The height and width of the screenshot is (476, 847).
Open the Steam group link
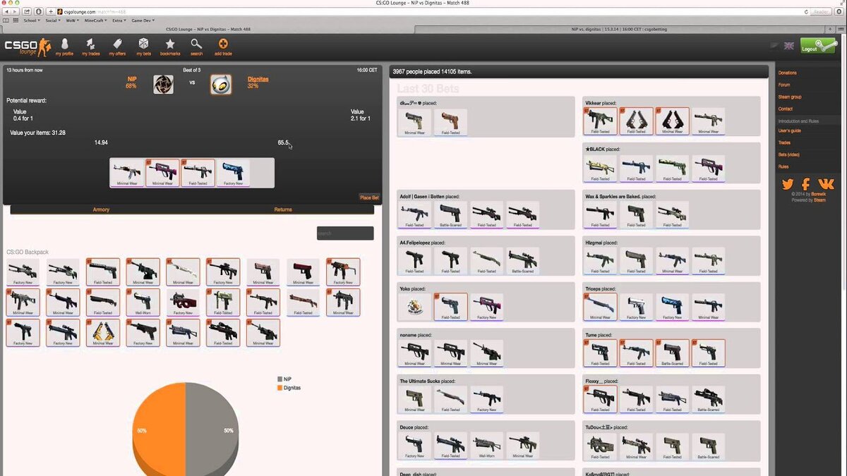pos(790,97)
